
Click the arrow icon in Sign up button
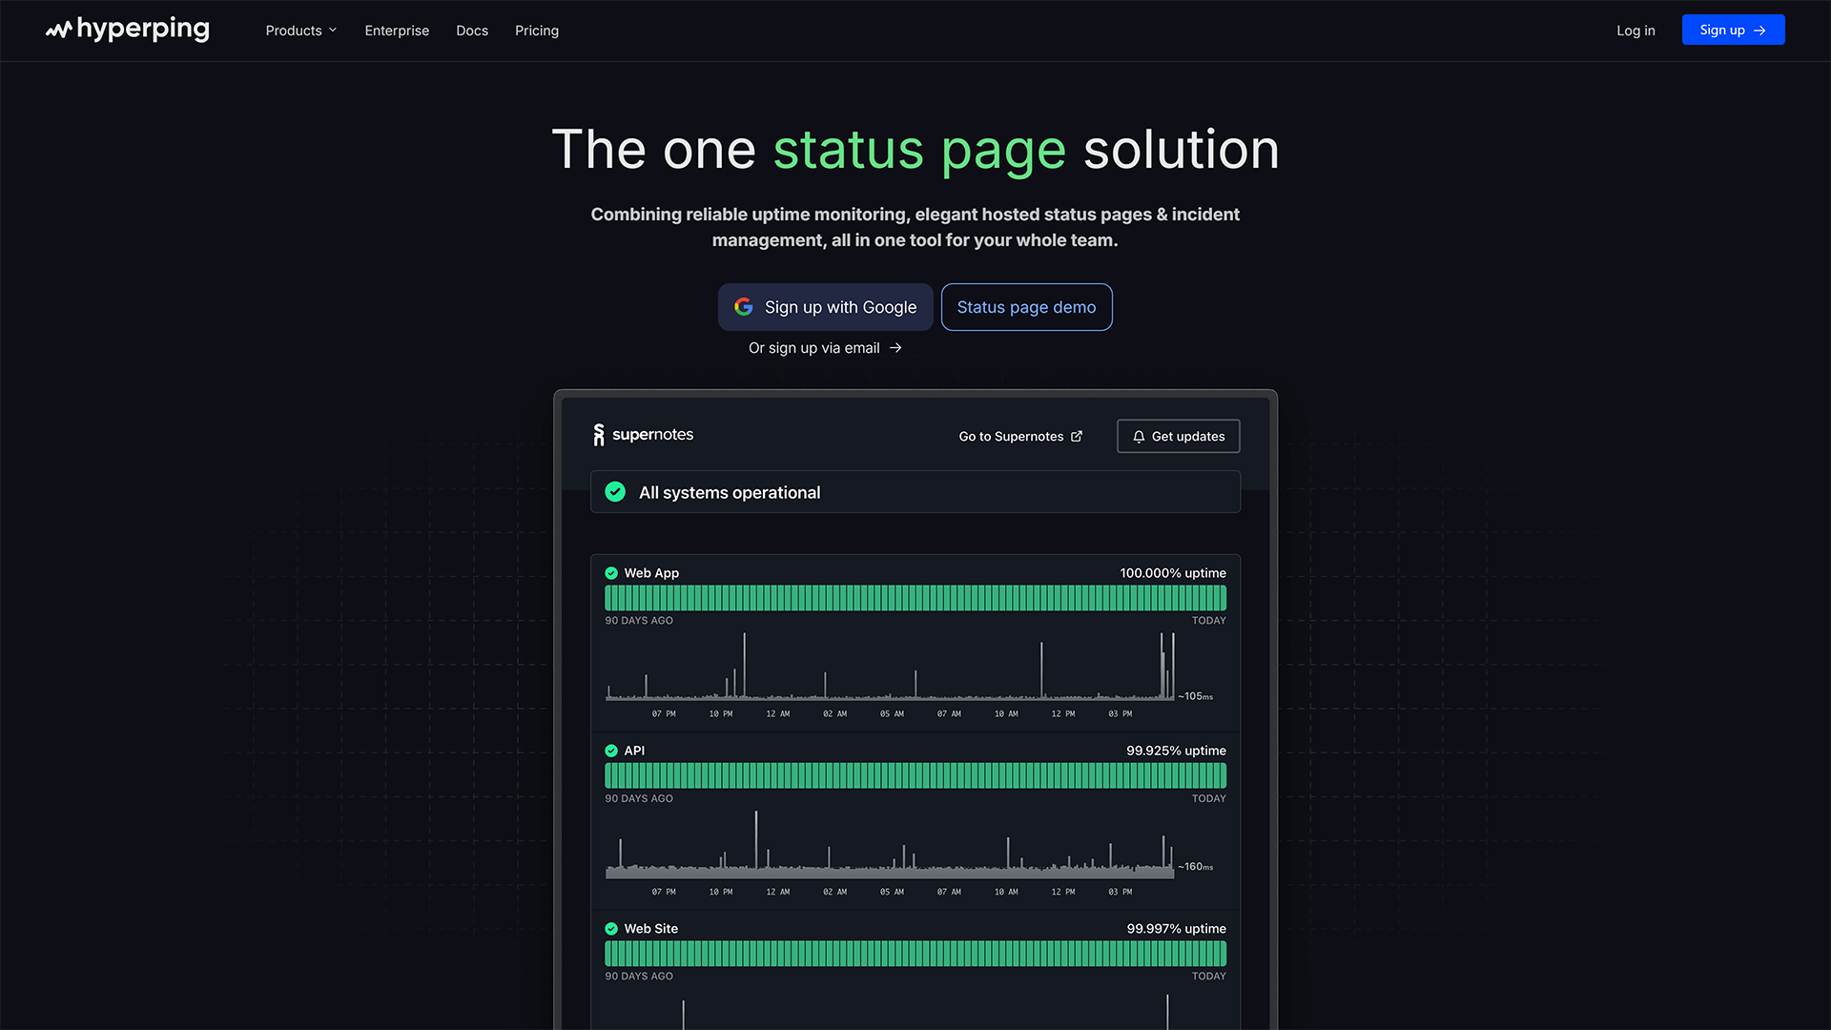click(x=1759, y=31)
